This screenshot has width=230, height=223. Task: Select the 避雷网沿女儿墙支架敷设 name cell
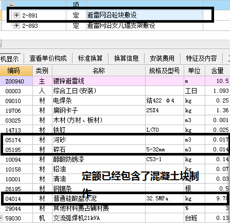pyautogui.click(x=145, y=26)
